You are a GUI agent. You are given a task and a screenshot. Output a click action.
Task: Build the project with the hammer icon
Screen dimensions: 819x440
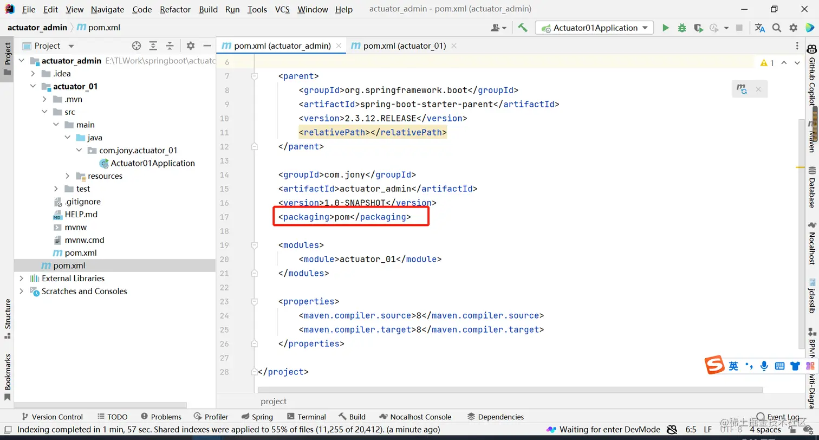[x=523, y=28]
